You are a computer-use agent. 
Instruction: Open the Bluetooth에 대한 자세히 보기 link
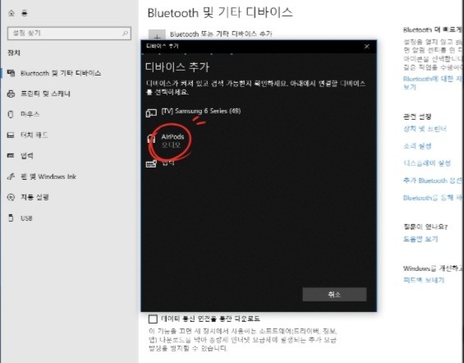click(x=432, y=83)
